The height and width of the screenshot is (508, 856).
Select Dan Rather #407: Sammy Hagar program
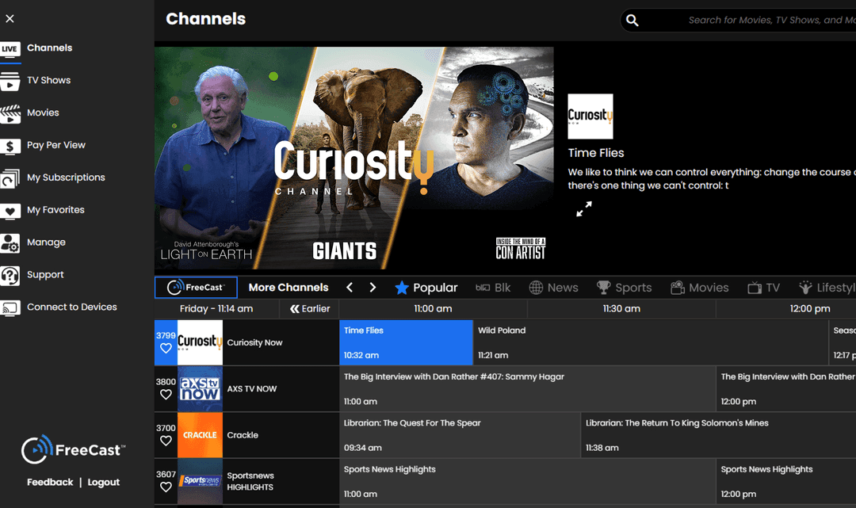[x=527, y=388]
